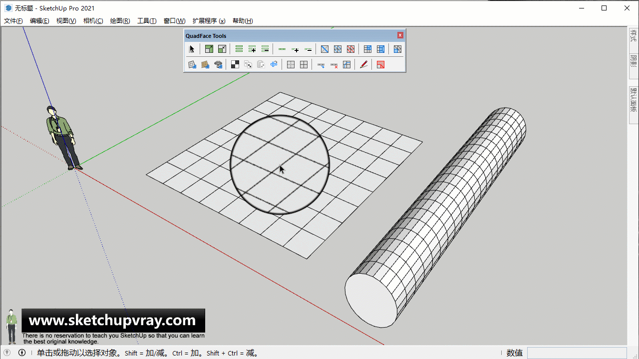The image size is (639, 359).
Task: Click red square Build Corners icon
Action: [380, 64]
